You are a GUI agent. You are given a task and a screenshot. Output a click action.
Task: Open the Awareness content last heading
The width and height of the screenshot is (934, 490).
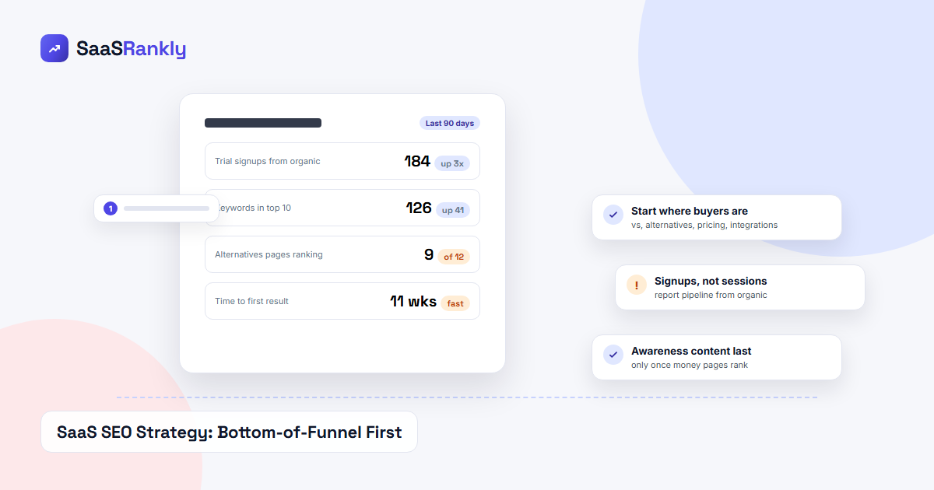point(691,351)
